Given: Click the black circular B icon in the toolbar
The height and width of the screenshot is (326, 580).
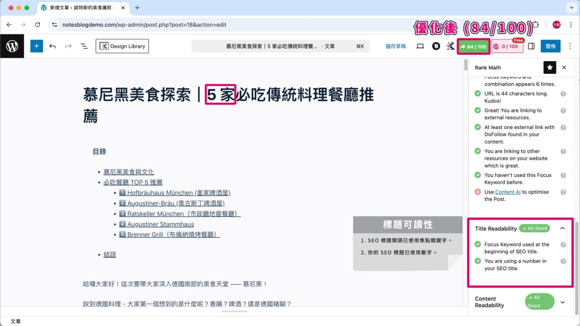Looking at the screenshot, I should pos(435,46).
